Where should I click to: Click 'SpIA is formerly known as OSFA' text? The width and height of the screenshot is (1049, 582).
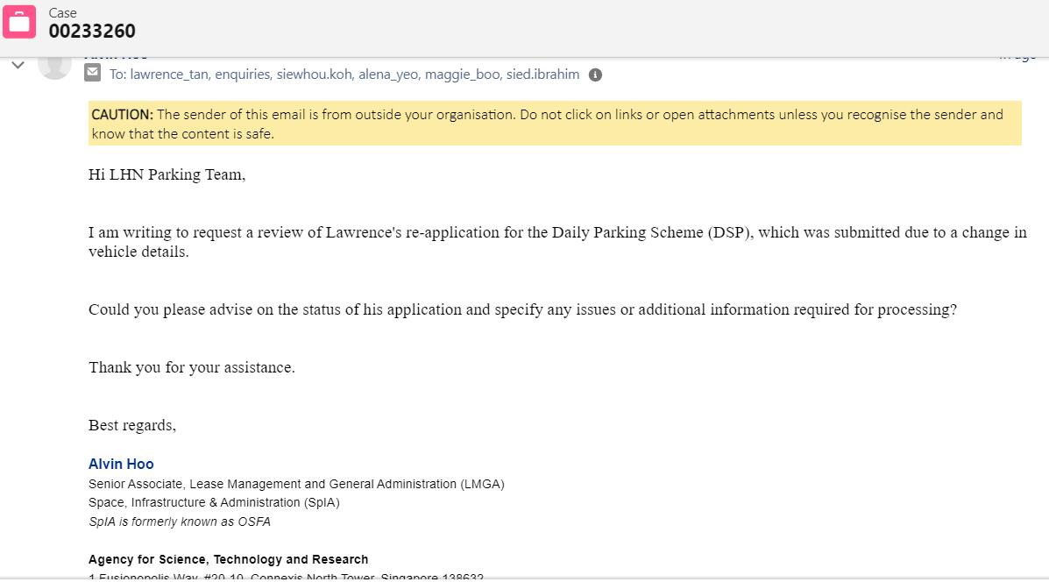pyautogui.click(x=180, y=522)
